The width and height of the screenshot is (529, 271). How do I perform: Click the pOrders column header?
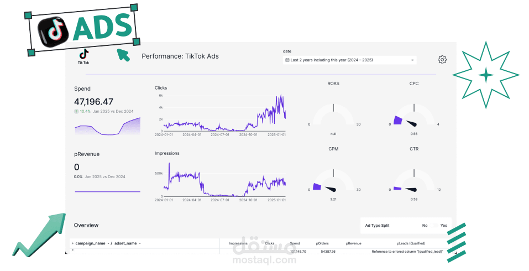(x=322, y=243)
